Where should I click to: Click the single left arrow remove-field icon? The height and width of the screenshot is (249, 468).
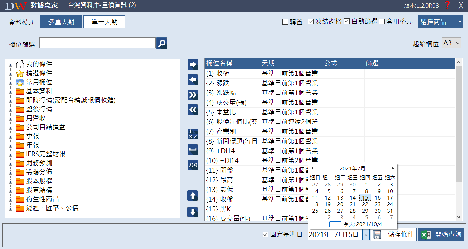[193, 80]
